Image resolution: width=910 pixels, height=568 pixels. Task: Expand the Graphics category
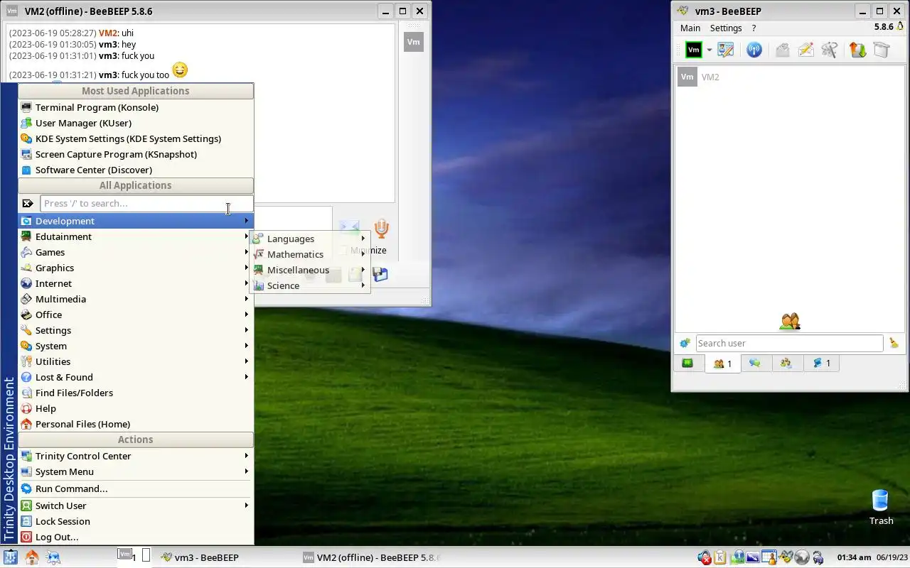[x=136, y=268]
